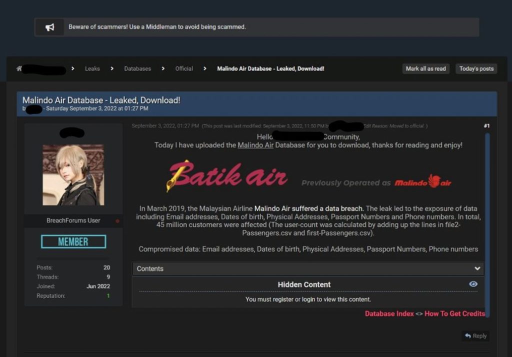Image resolution: width=512 pixels, height=357 pixels.
Task: Click posts count value 20
Action: coord(107,267)
